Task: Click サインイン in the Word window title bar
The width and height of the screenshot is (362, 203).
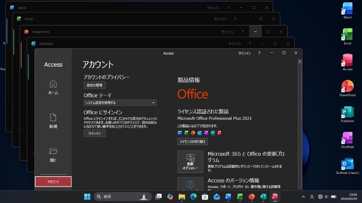Action: point(213,8)
